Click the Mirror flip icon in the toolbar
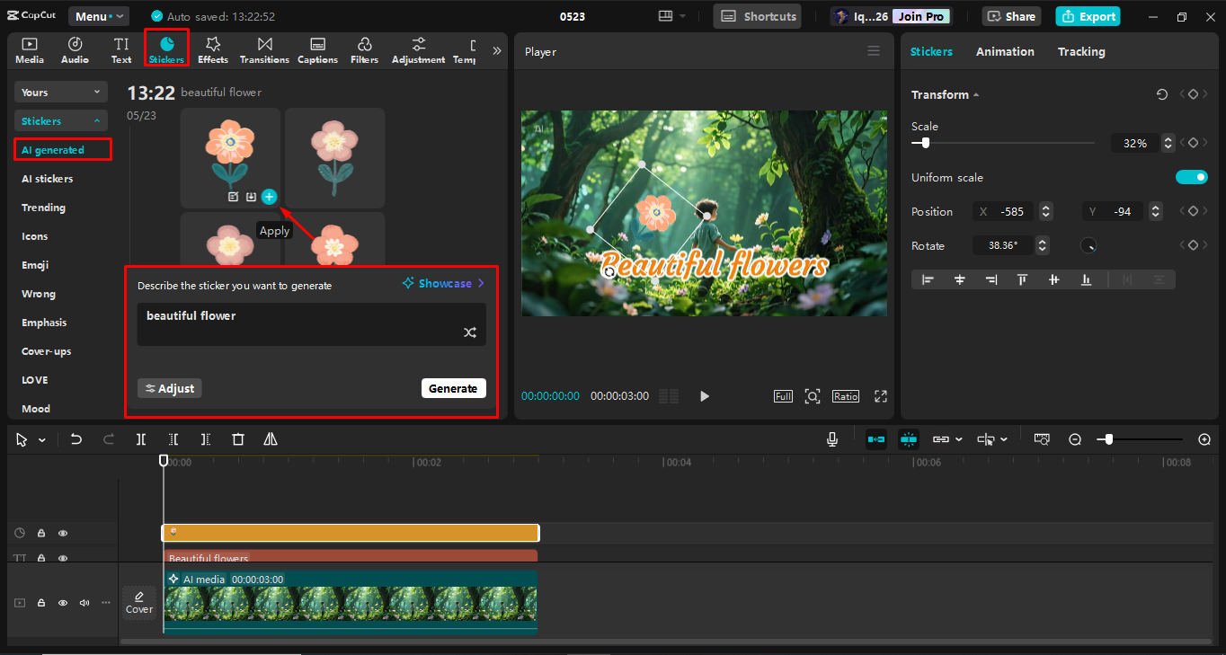Screen dimensions: 1226x655 click(271, 438)
